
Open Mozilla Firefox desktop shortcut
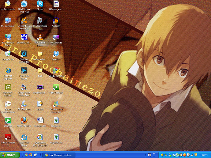pos(24,120)
